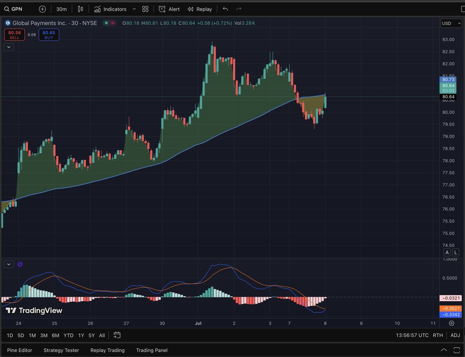Expand the indicator favorites dropdown arrow
The width and height of the screenshot is (465, 357).
[134, 9]
